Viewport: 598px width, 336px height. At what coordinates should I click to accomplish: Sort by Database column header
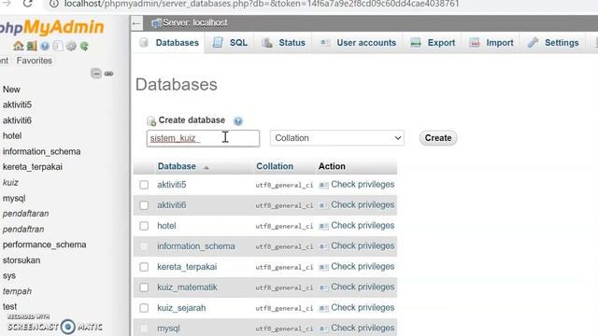point(177,166)
